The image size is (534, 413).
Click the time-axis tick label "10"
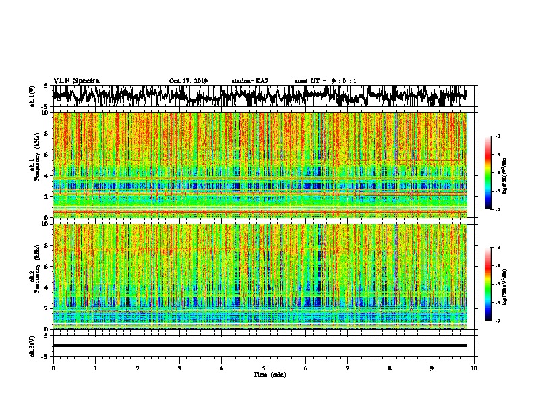(474, 368)
